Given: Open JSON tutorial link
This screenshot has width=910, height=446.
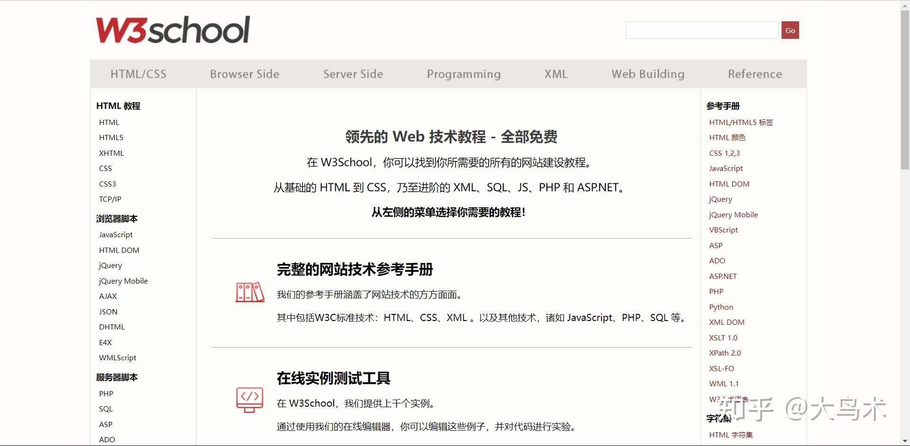Looking at the screenshot, I should coord(108,312).
